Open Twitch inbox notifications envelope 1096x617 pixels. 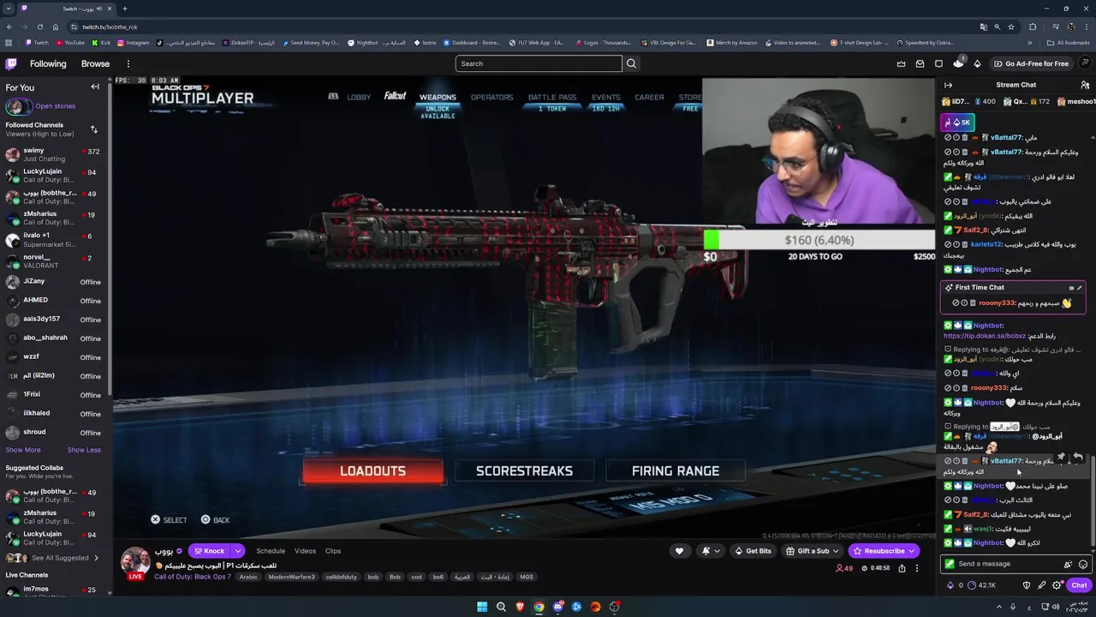920,63
